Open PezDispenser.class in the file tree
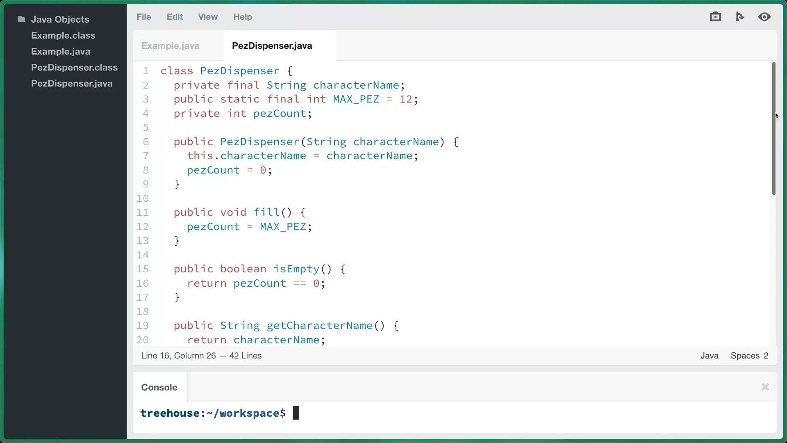Screen dimensions: 787x443 click(74, 67)
